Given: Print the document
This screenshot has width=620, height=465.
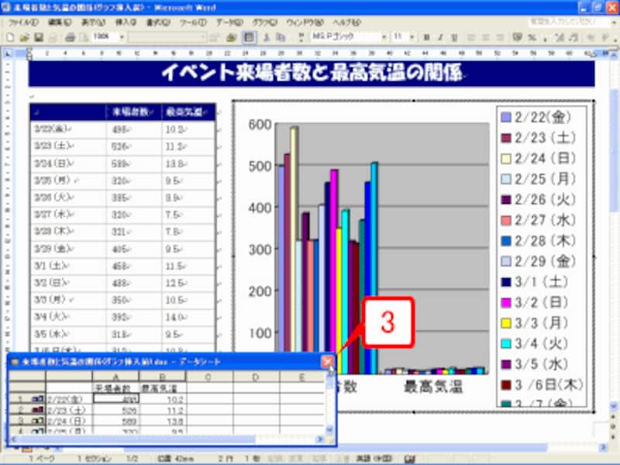Looking at the screenshot, I should [x=71, y=37].
